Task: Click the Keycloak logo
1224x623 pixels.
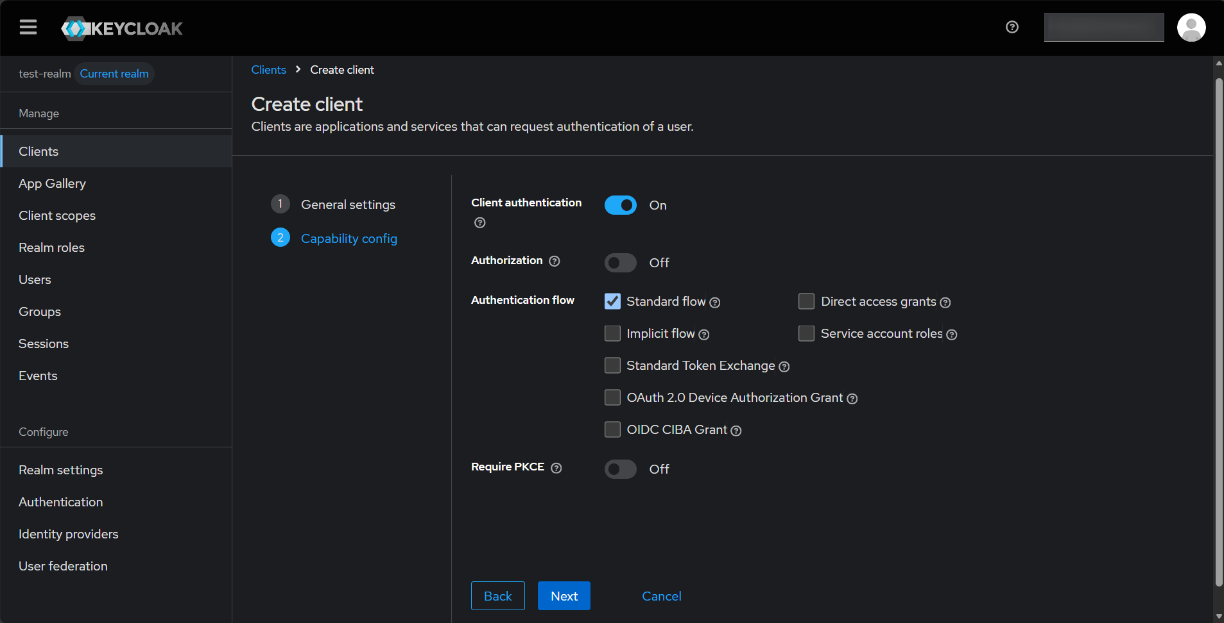Action: pos(122,28)
